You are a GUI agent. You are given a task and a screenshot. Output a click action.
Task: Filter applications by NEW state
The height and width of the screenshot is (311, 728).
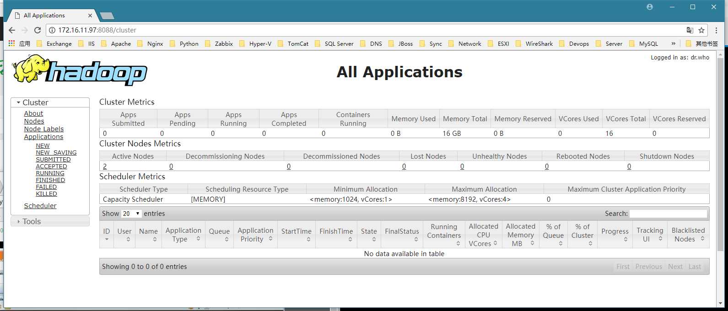pos(43,146)
